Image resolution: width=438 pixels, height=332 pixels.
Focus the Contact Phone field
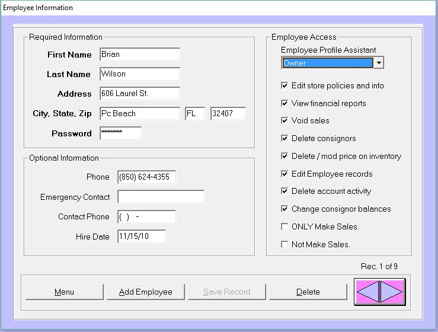147,217
